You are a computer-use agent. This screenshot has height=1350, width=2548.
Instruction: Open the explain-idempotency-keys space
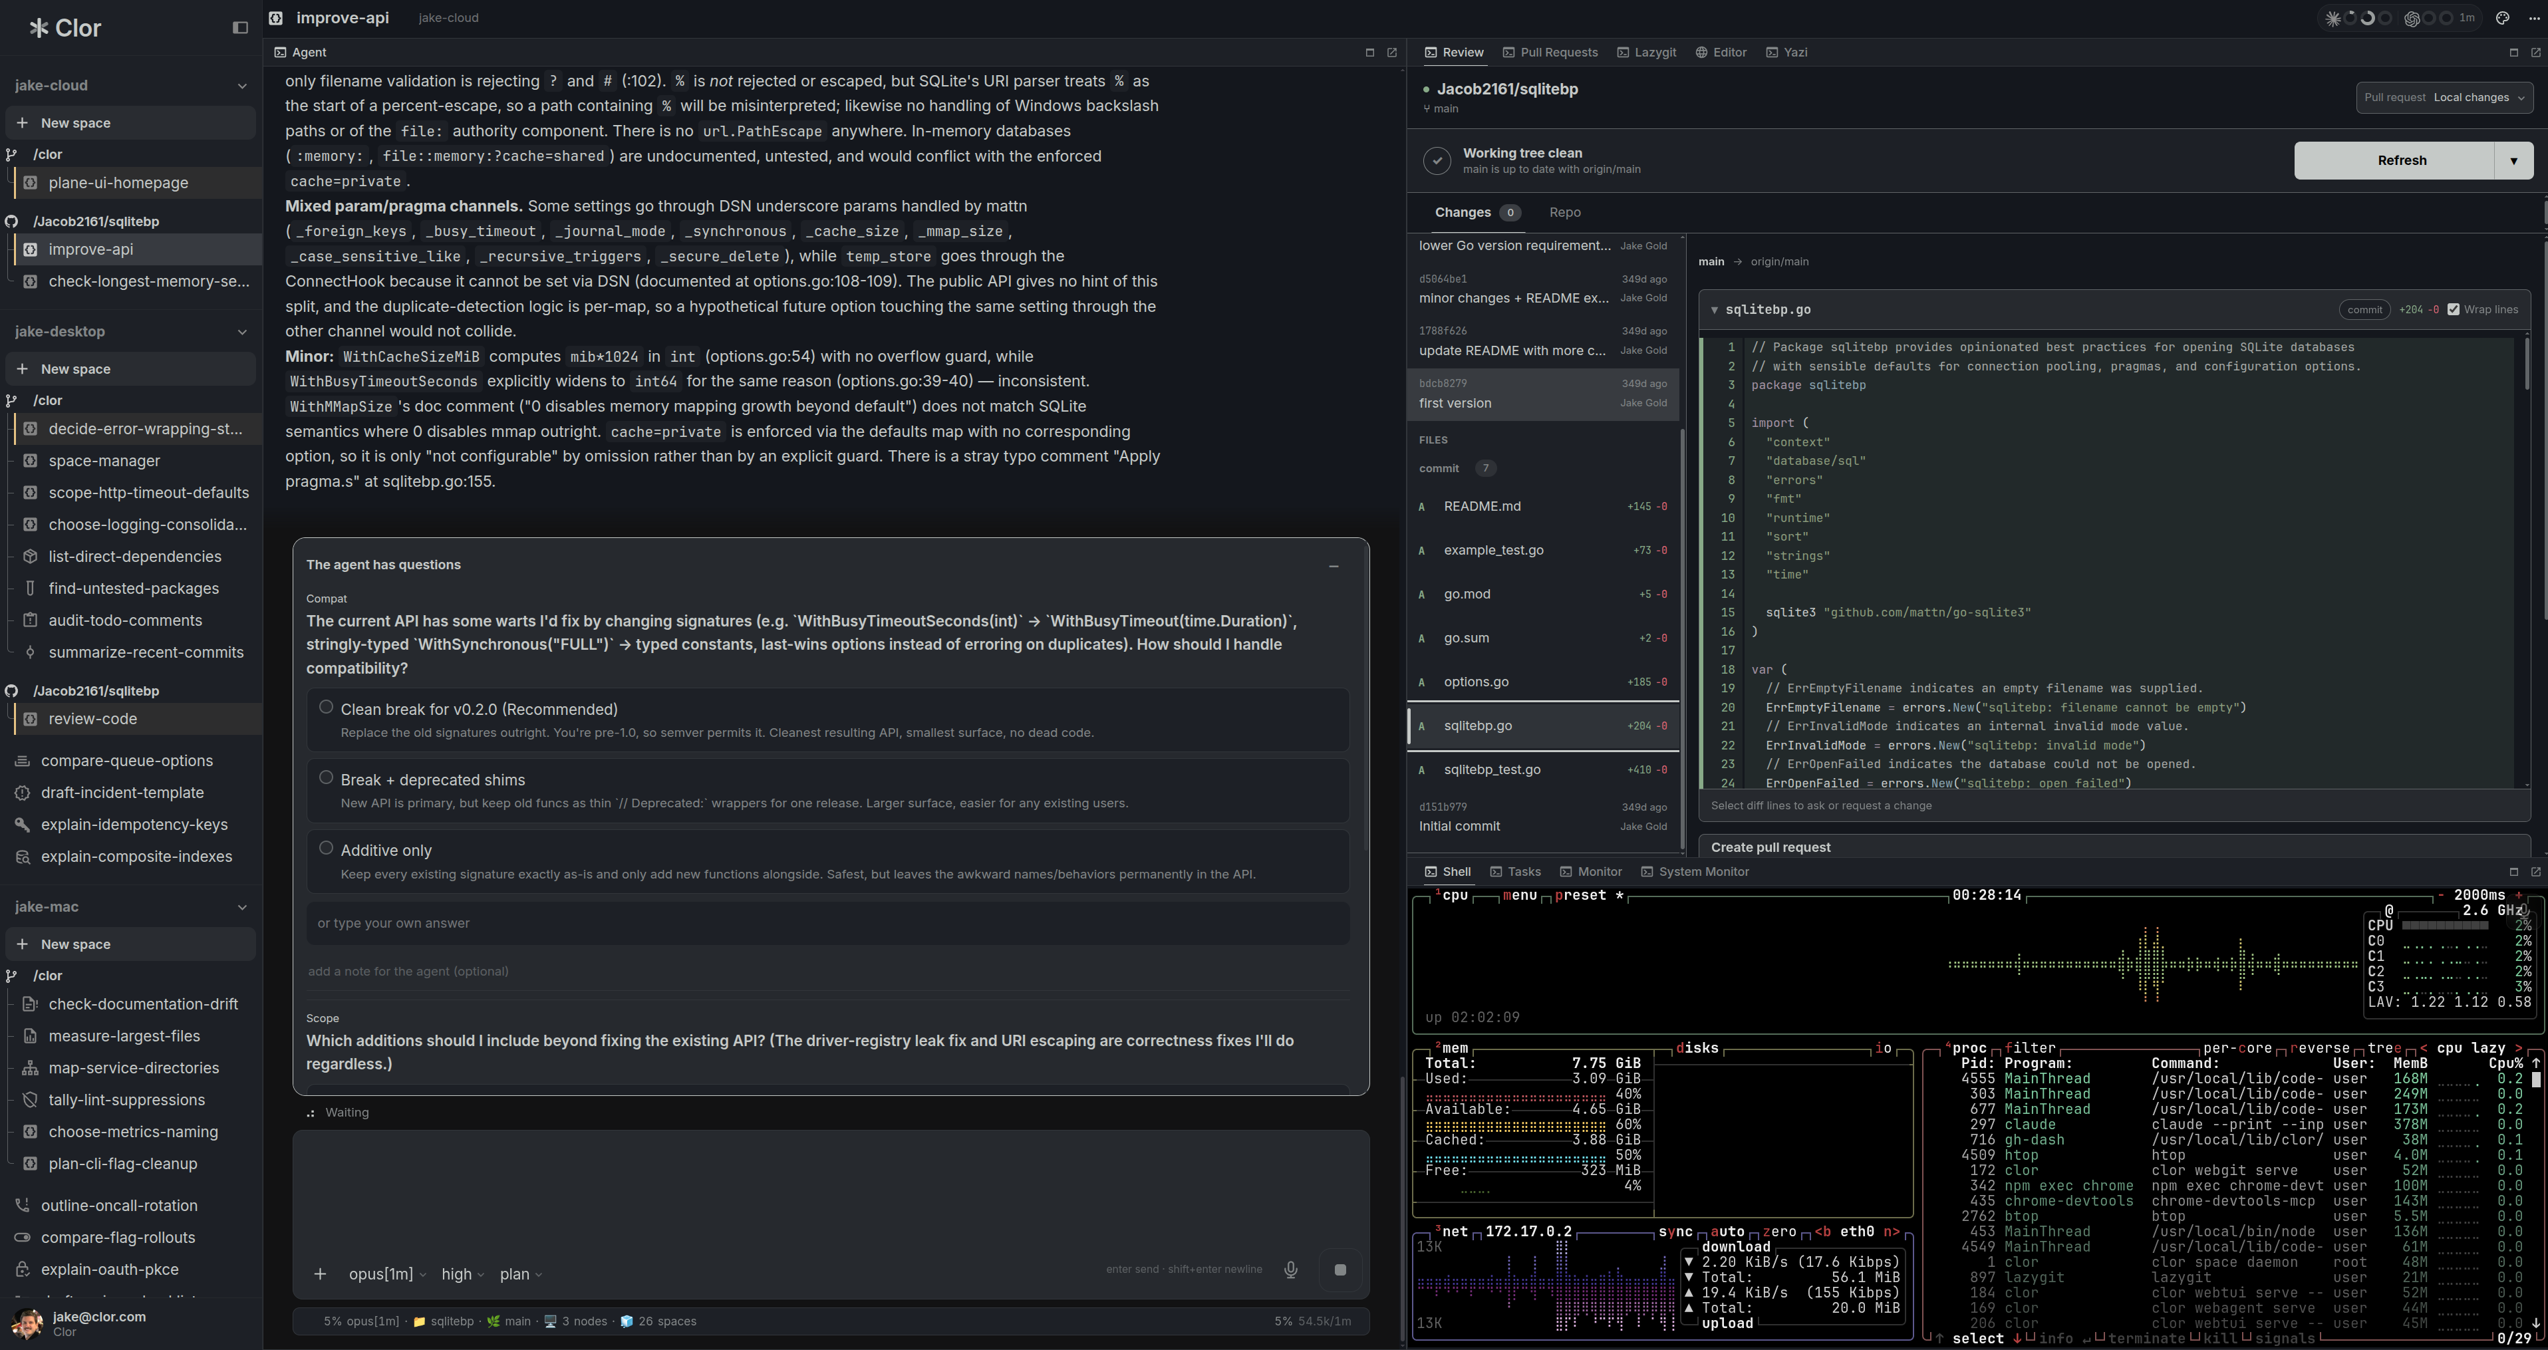point(134,825)
